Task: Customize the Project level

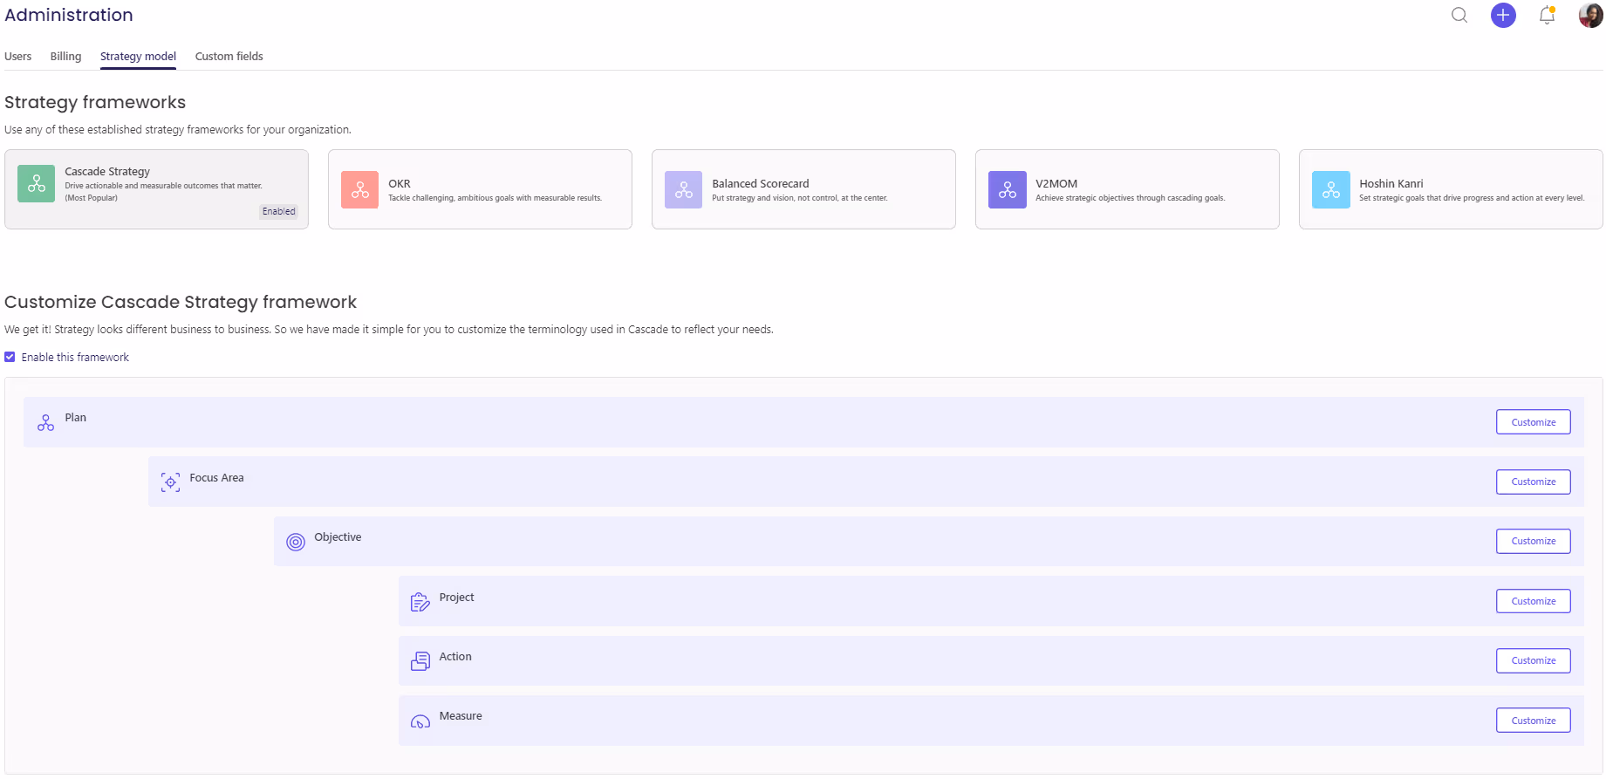Action: click(1534, 601)
